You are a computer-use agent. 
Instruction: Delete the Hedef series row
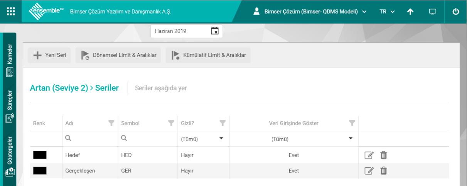pos(383,155)
